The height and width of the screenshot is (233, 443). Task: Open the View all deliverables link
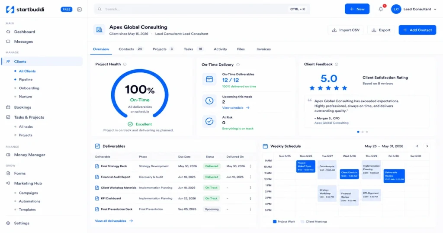(x=114, y=221)
